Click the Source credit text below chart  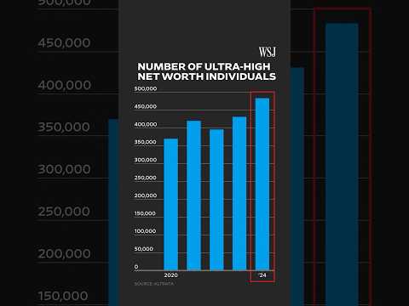154,284
